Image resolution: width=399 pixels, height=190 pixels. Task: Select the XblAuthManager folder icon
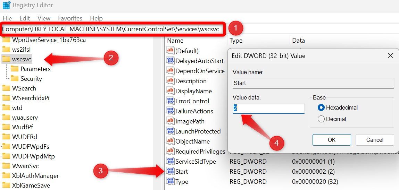pyautogui.click(x=6, y=175)
